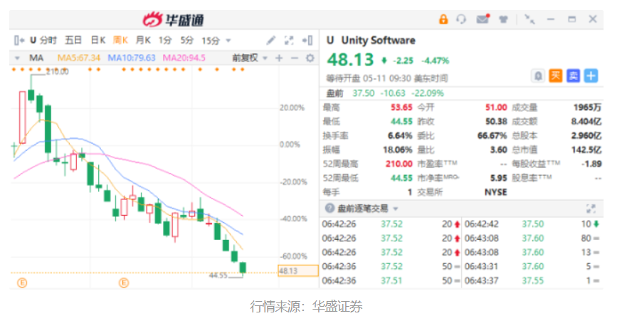Click the Unity Software stock name
This screenshot has width=632, height=316.
[x=378, y=41]
